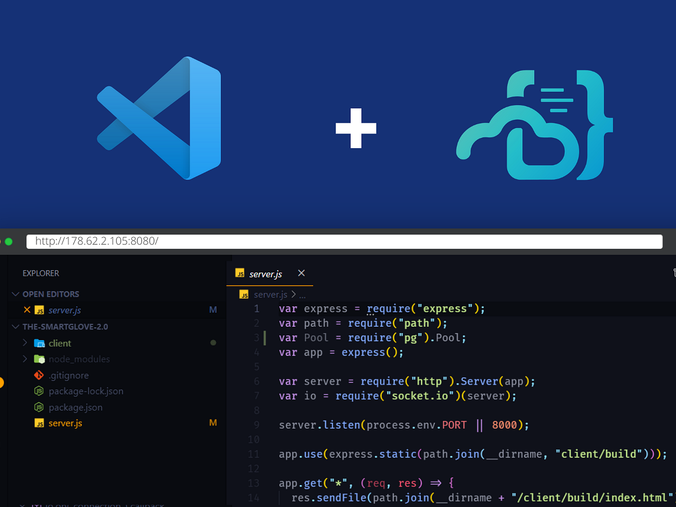676x507 pixels.
Task: Click the Node icon beside package.json
Action: pos(39,407)
